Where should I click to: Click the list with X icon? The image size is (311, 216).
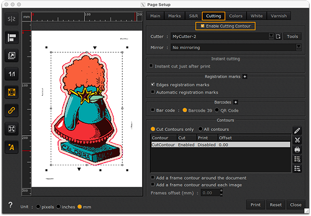pos(297,159)
